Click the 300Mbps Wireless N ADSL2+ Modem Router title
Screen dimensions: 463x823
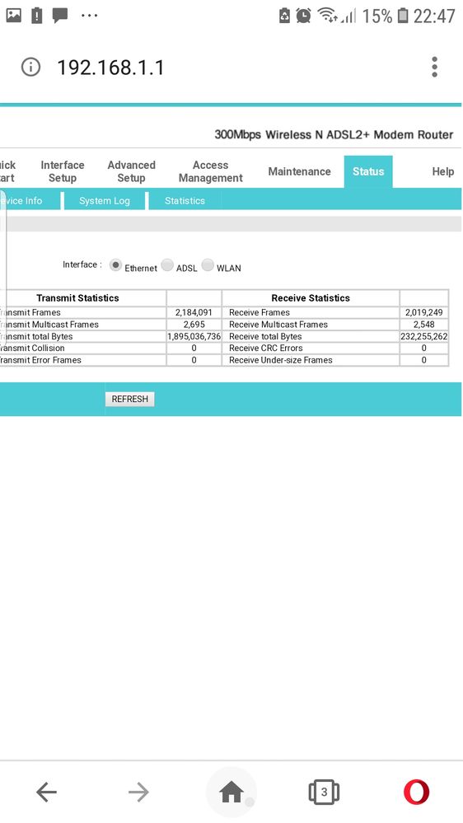pos(334,134)
